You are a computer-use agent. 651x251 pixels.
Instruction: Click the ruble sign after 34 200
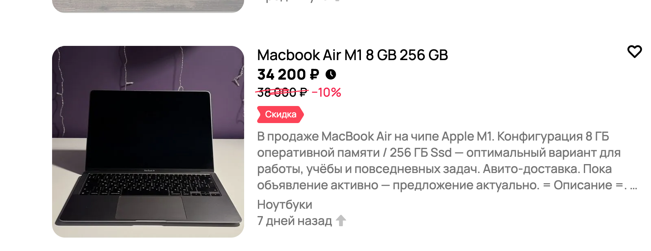click(x=315, y=75)
